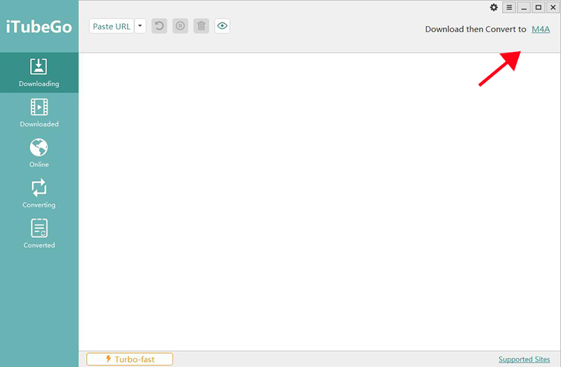Enable Turbo-fast mode button
Image resolution: width=561 pixels, height=367 pixels.
click(130, 359)
